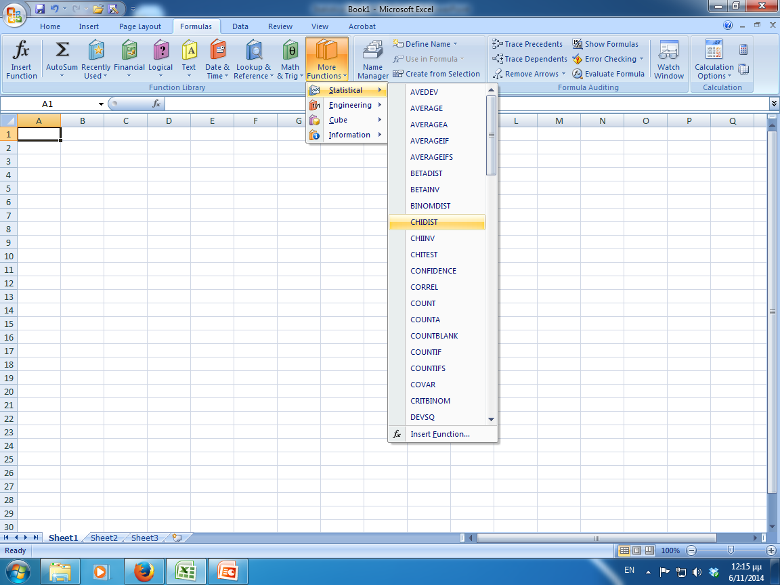Open Date & Time functions icon
This screenshot has height=585, width=780.
217,49
